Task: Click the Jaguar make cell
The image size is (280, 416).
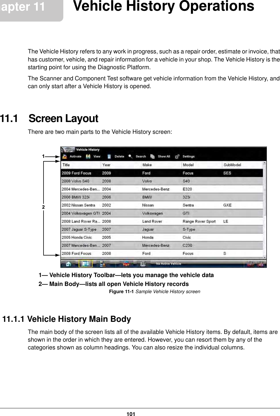Action: pos(148,229)
